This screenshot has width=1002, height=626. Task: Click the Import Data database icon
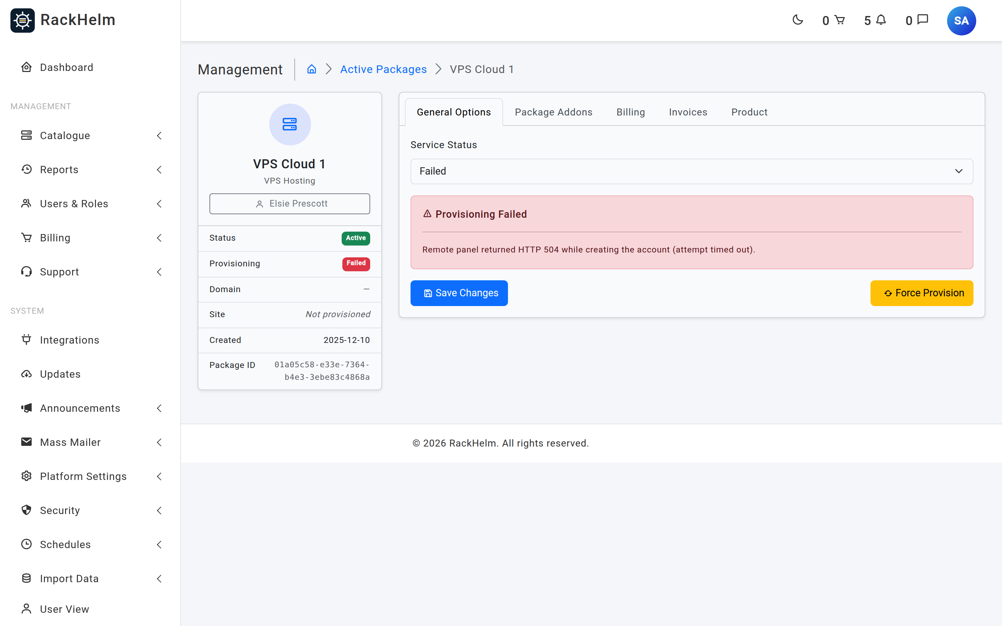click(x=26, y=578)
